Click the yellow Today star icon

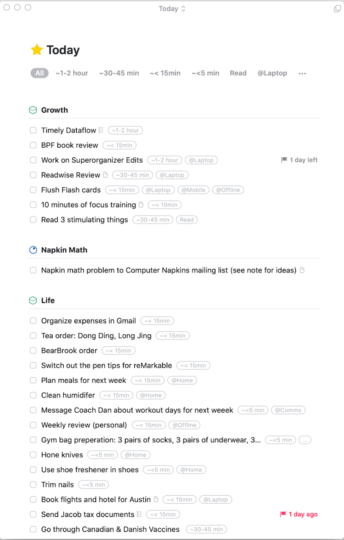pyautogui.click(x=37, y=50)
